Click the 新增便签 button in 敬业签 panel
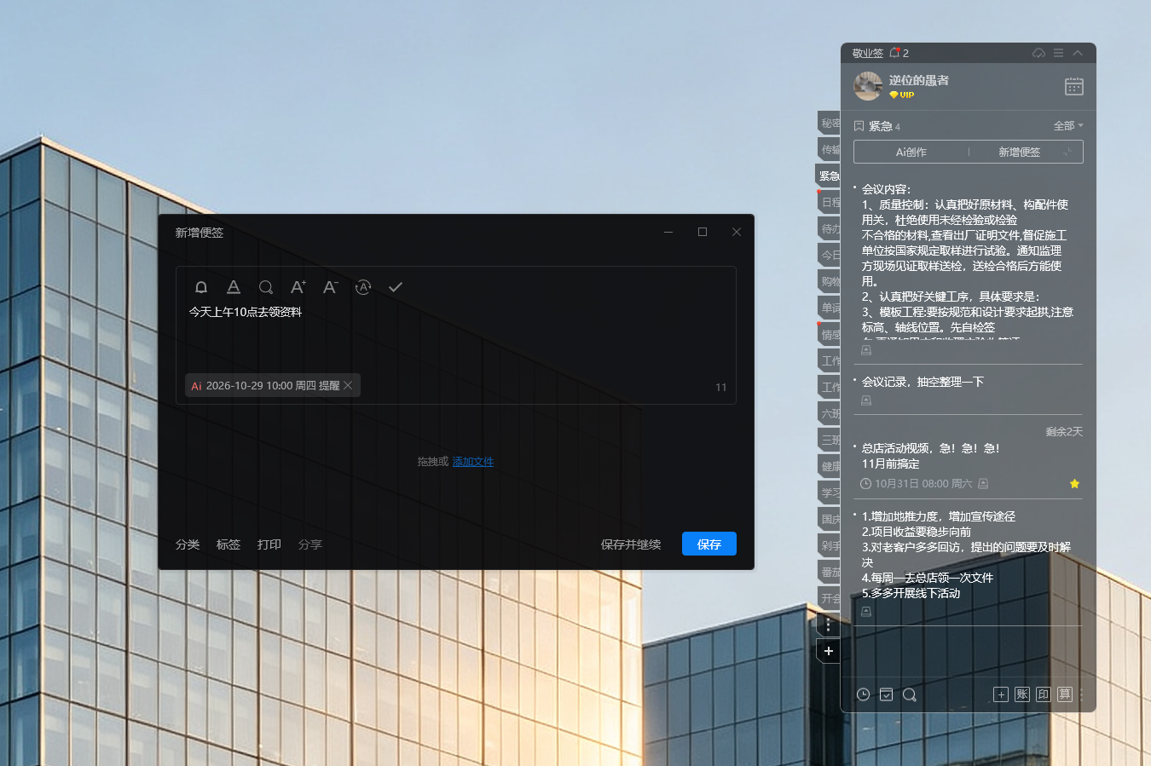This screenshot has width=1151, height=766. pyautogui.click(x=1020, y=152)
